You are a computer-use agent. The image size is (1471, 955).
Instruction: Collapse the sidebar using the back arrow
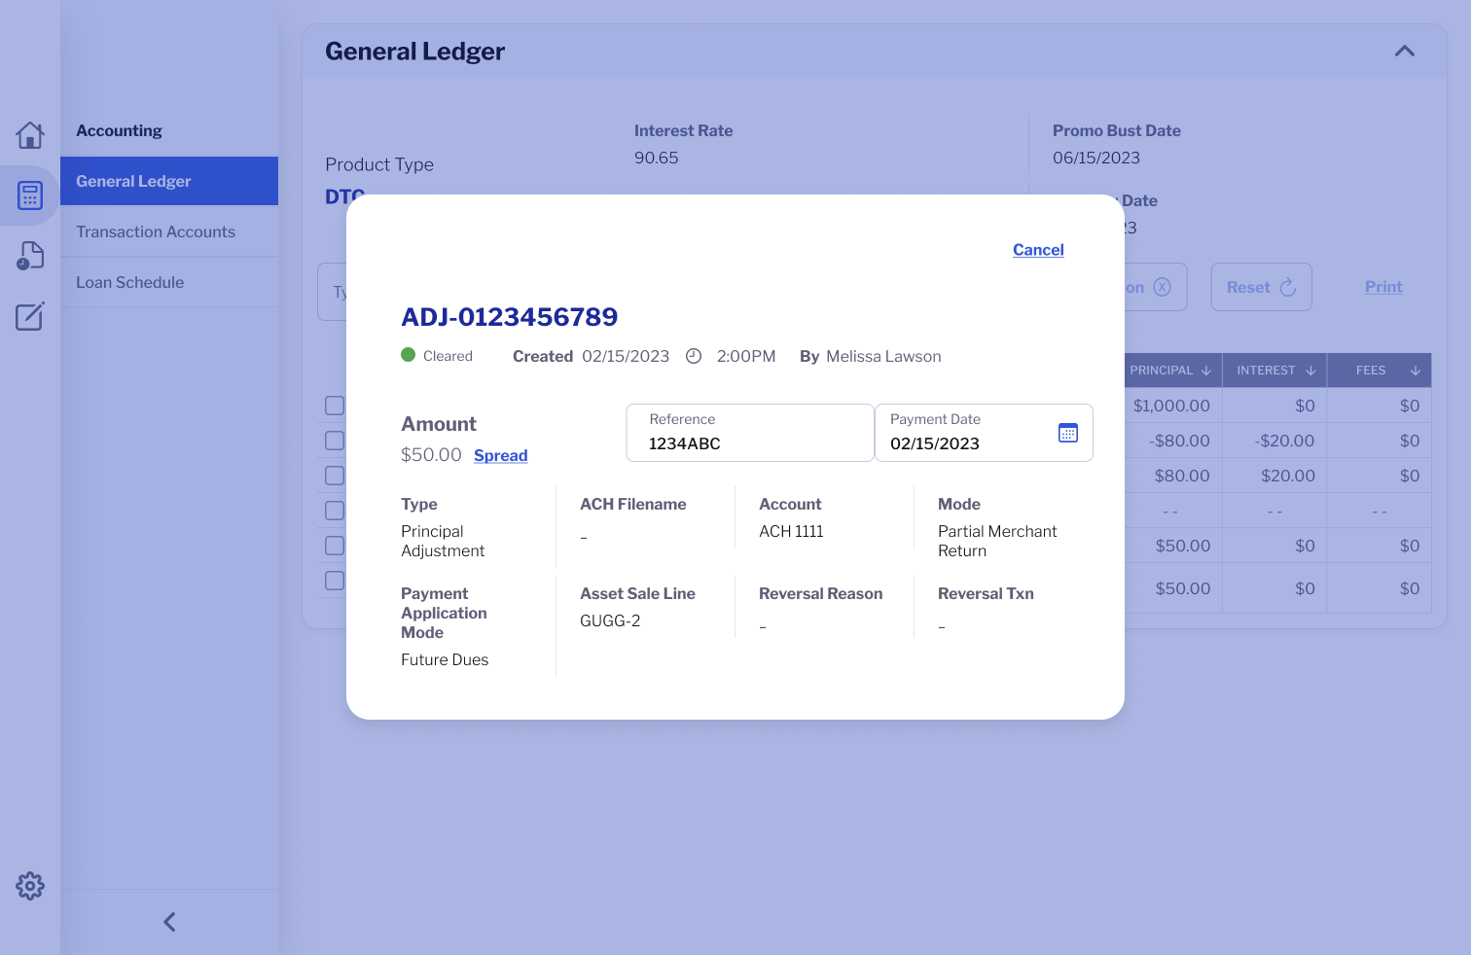pos(168,921)
